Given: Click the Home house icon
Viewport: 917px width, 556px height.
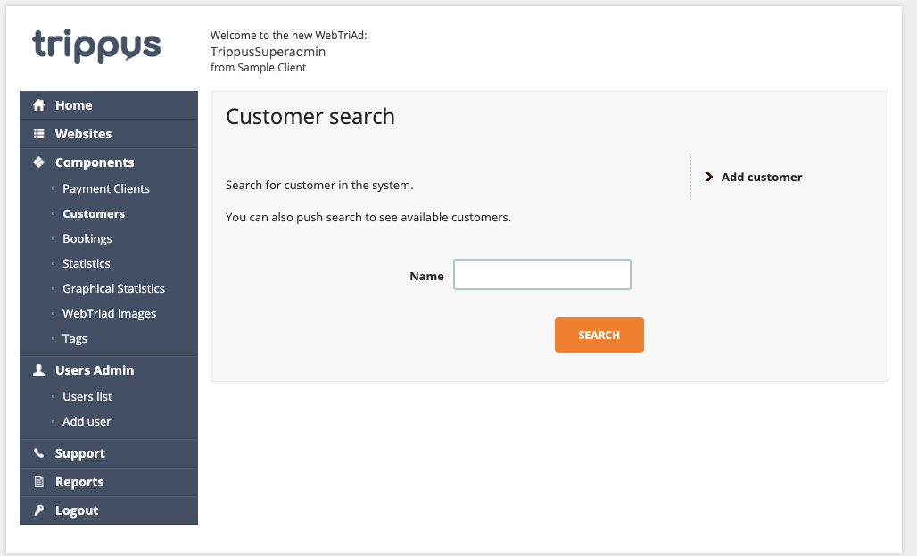Looking at the screenshot, I should click(x=38, y=105).
